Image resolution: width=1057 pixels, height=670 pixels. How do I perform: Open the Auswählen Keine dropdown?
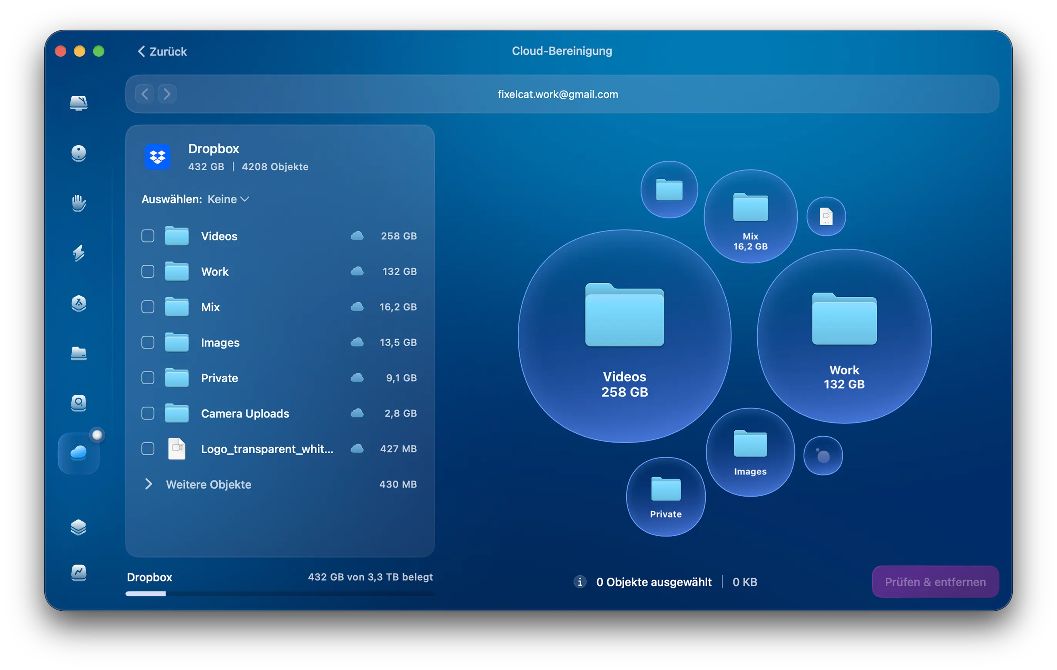coord(228,199)
